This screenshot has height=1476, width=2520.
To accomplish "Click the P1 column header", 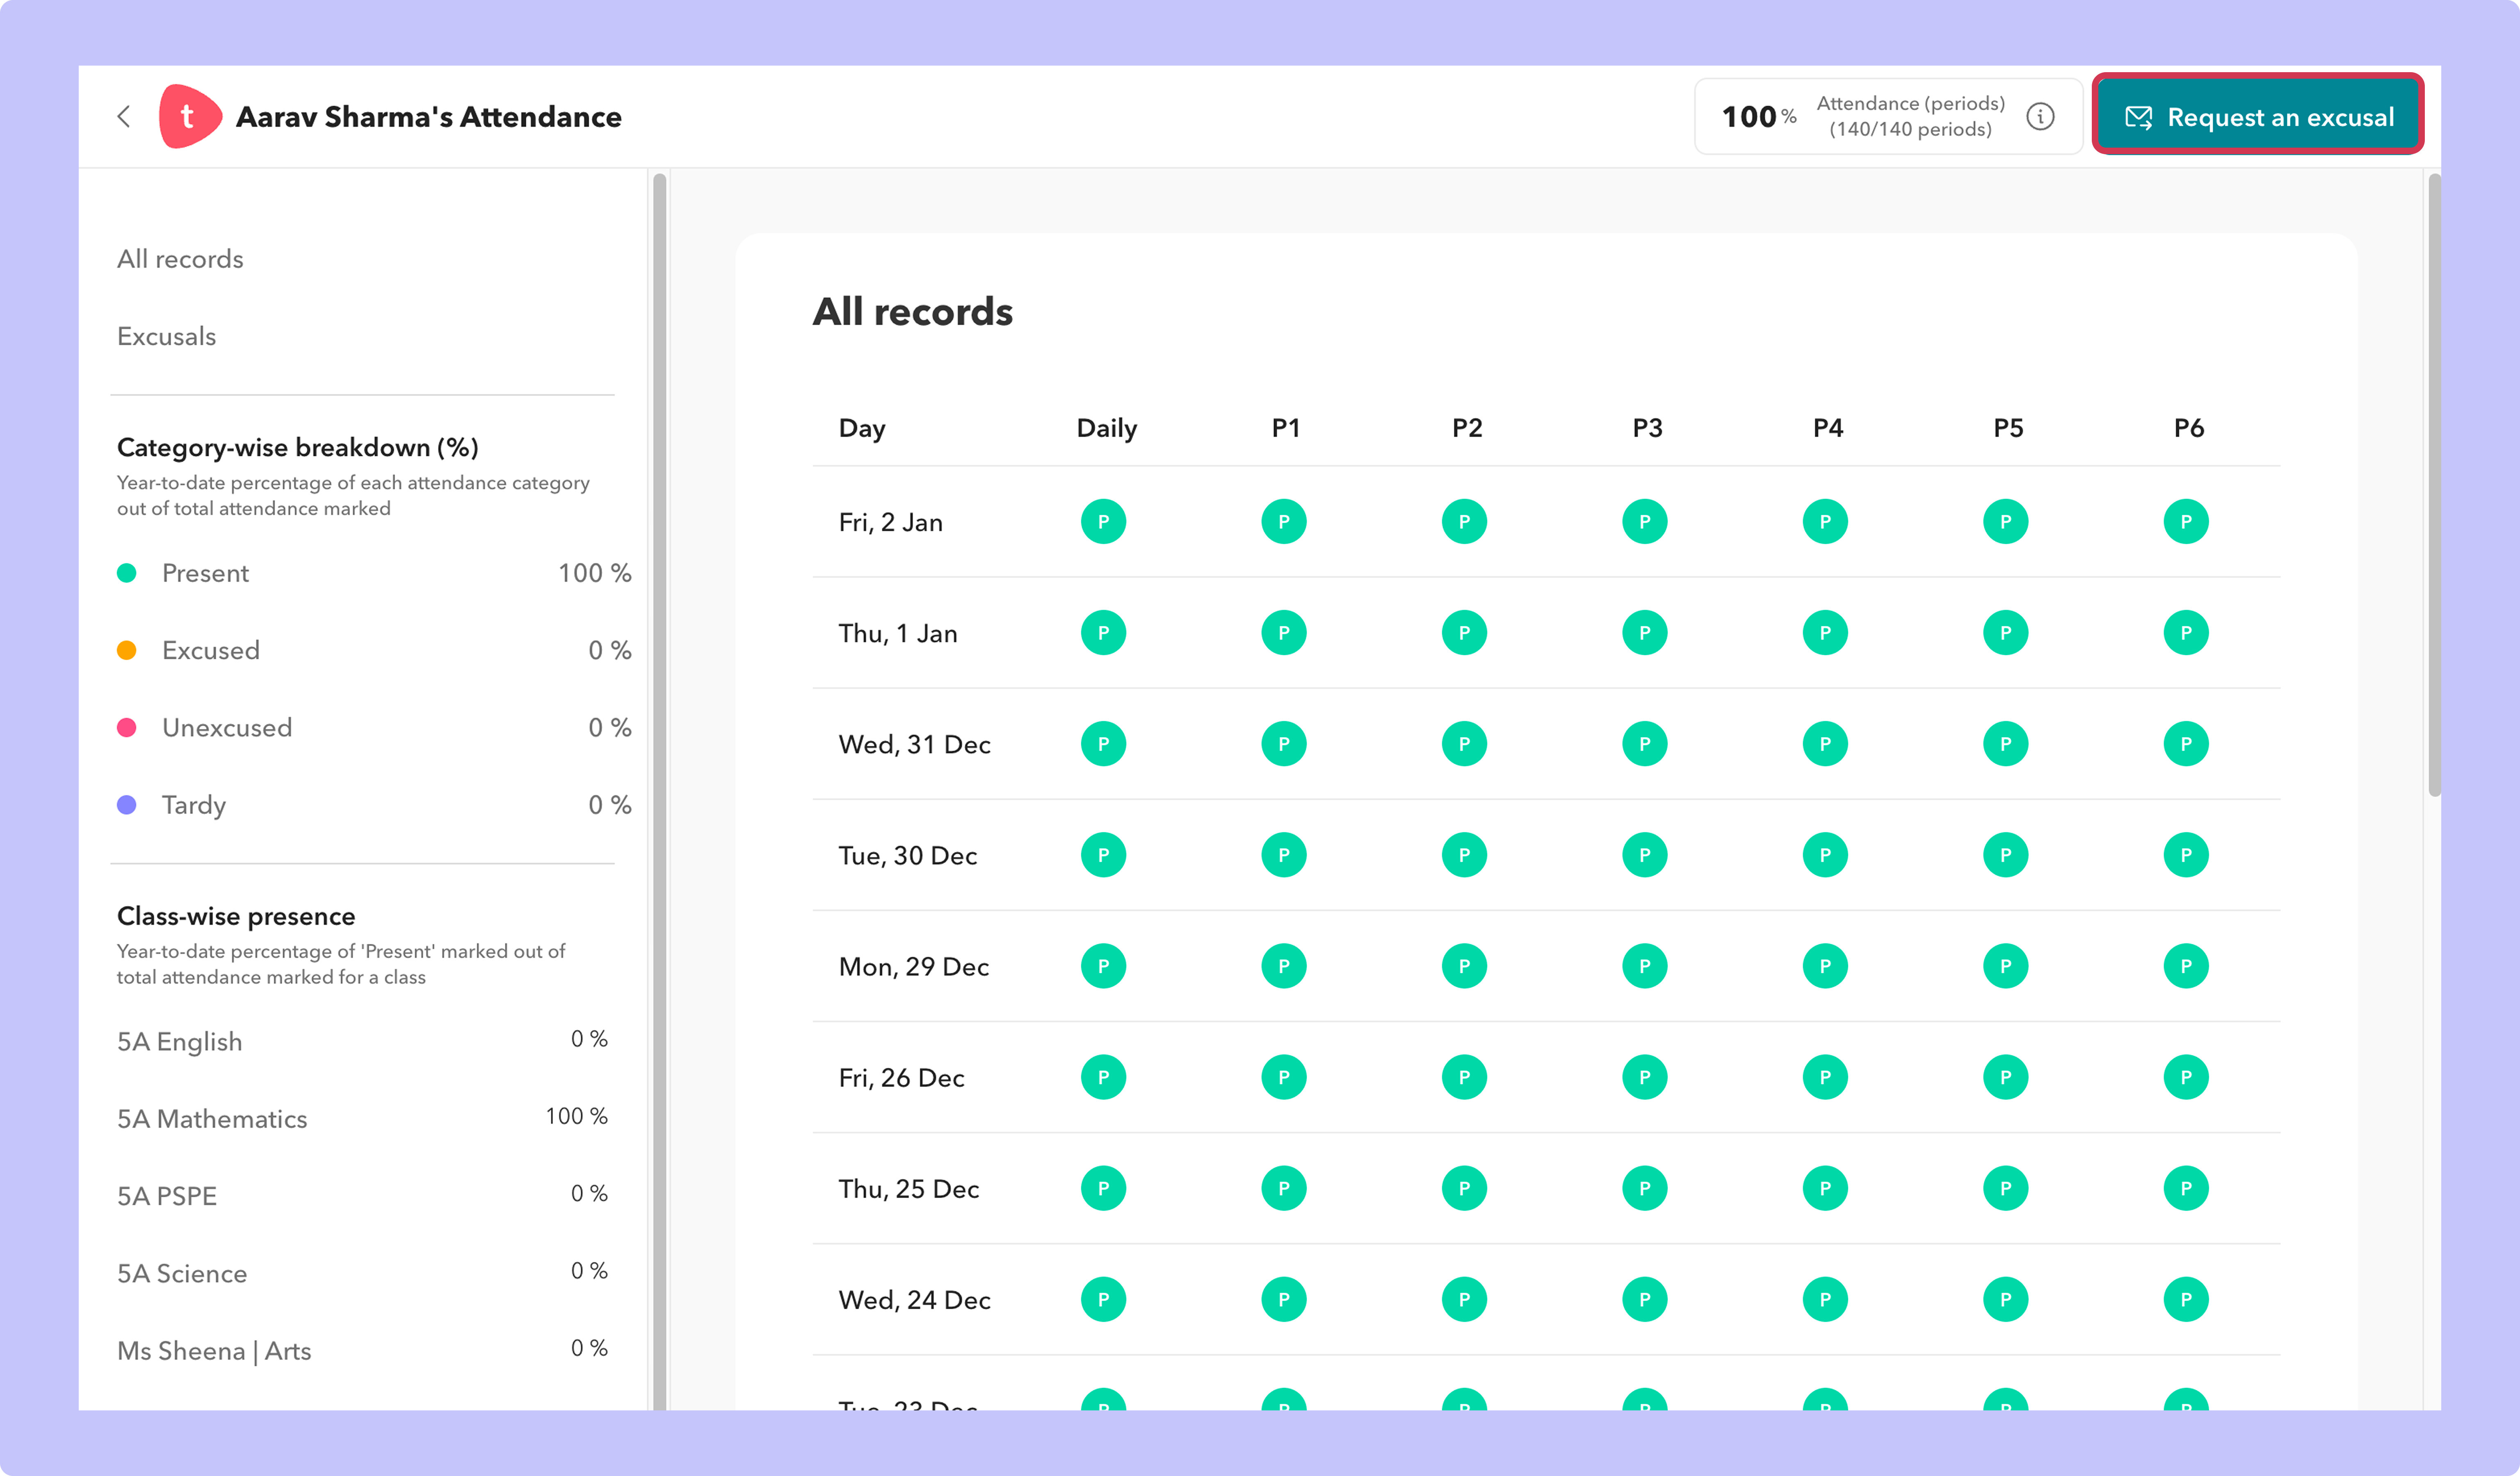I will [1285, 429].
